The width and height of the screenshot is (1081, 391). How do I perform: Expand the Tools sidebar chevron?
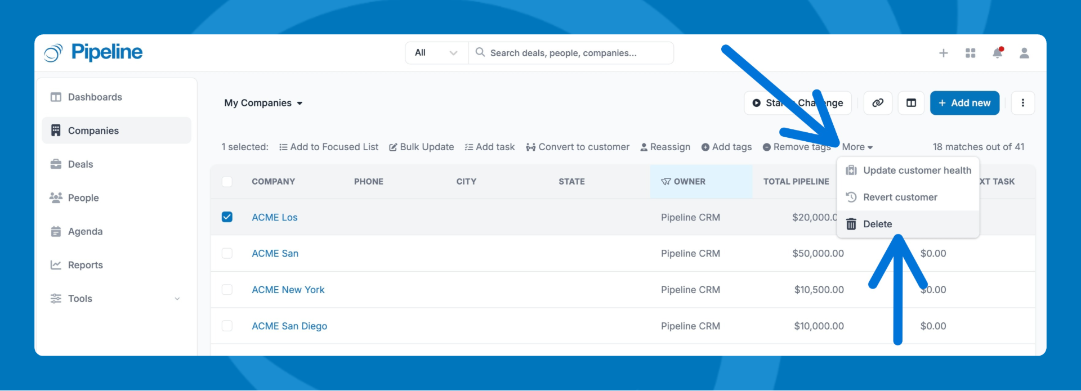[177, 299]
